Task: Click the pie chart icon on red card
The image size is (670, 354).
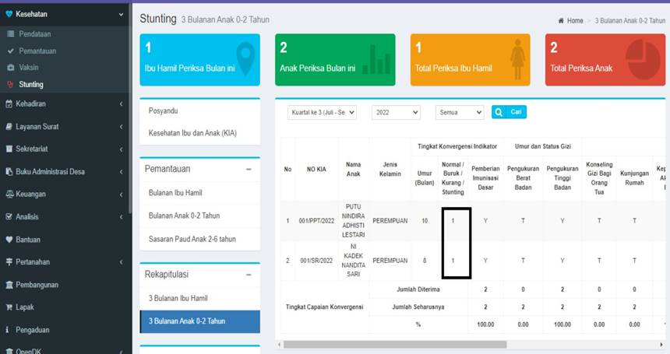Action: tap(643, 58)
